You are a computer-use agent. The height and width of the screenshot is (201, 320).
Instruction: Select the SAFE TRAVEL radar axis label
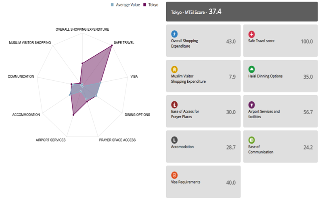tap(124, 42)
